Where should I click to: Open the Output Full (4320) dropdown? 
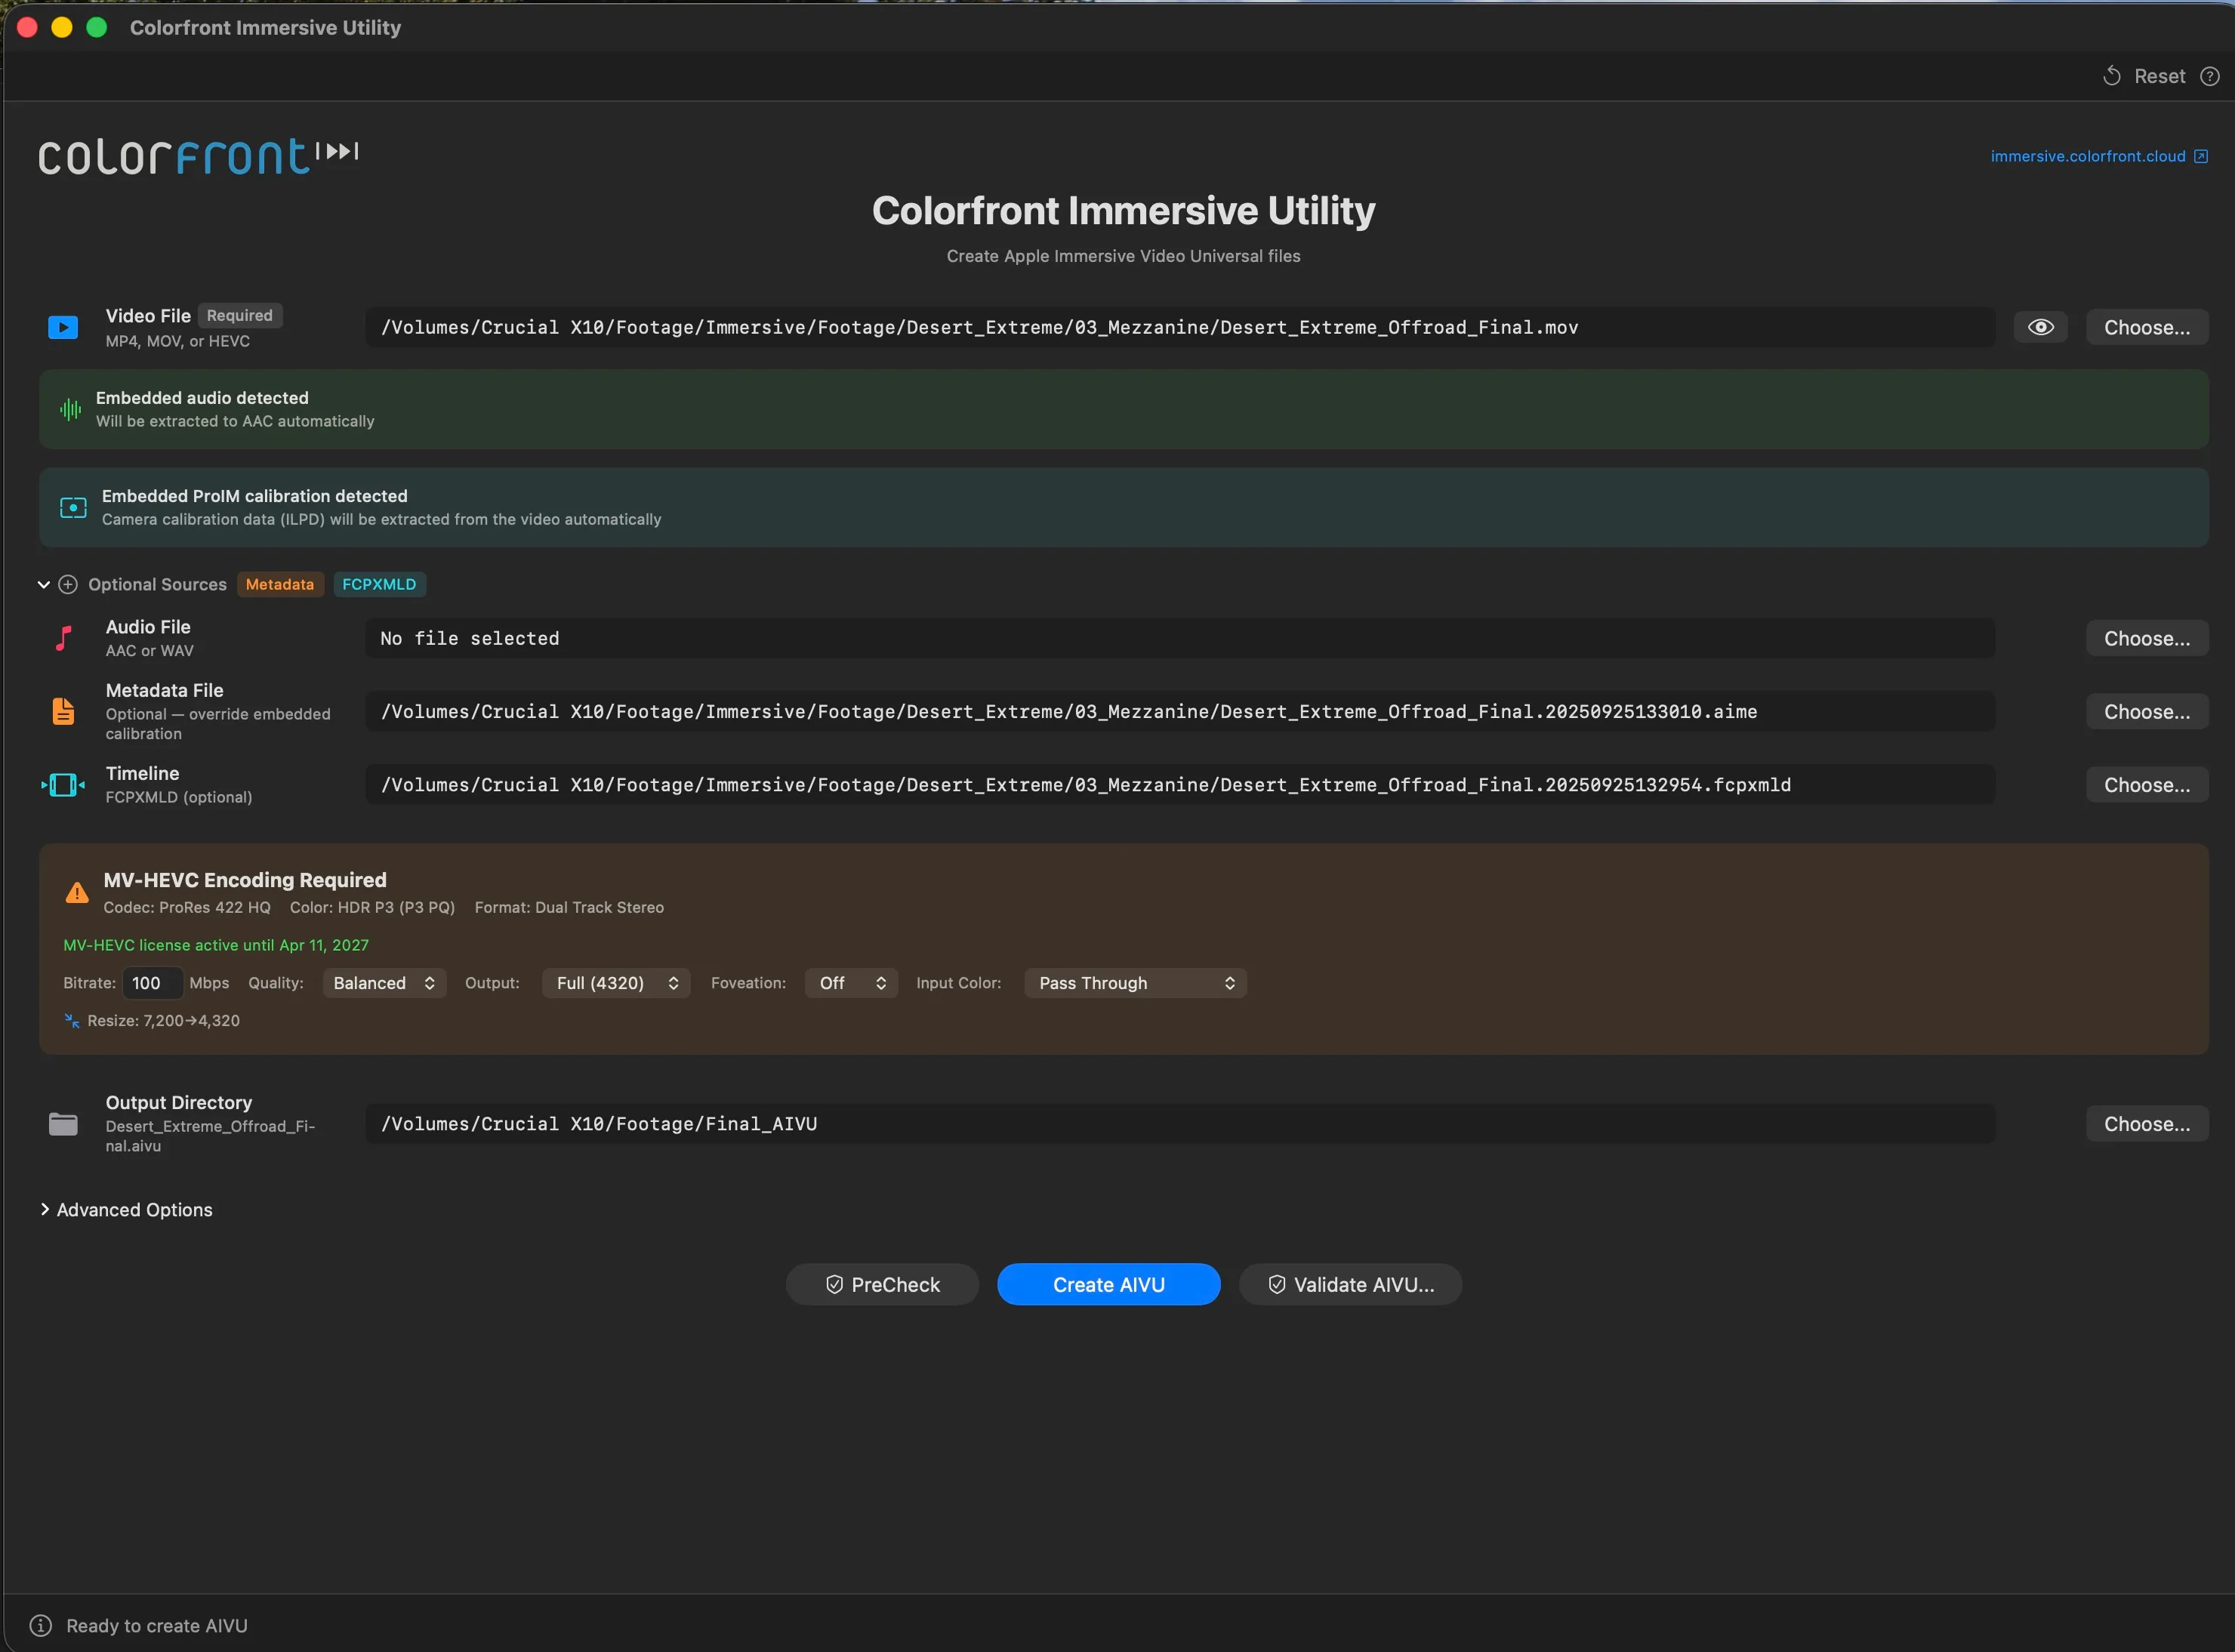[616, 983]
